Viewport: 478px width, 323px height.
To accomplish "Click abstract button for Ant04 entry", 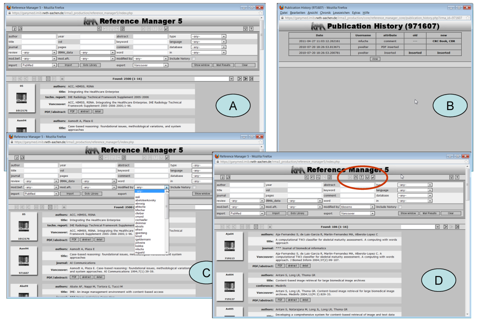I will [x=292, y=300].
